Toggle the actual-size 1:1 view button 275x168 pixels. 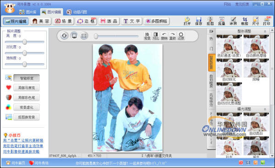84,36
